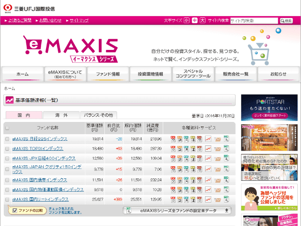Open orange PDF icon for JAPAN クオリティ150 row
Screen dimensions: 301x226
coord(180,169)
